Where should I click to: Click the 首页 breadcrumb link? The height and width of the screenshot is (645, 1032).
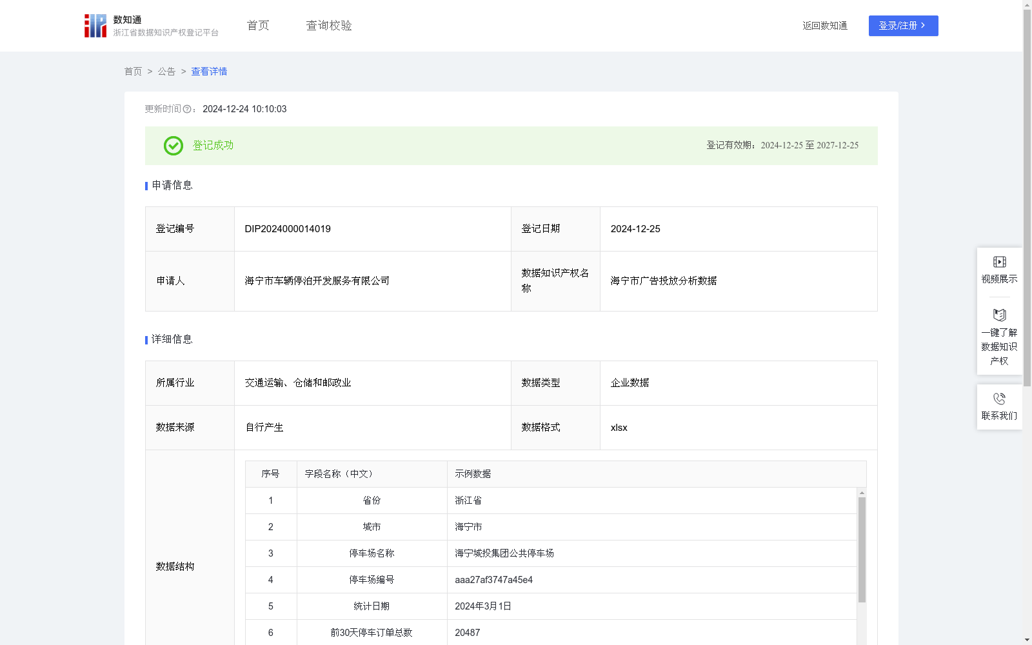click(x=133, y=72)
